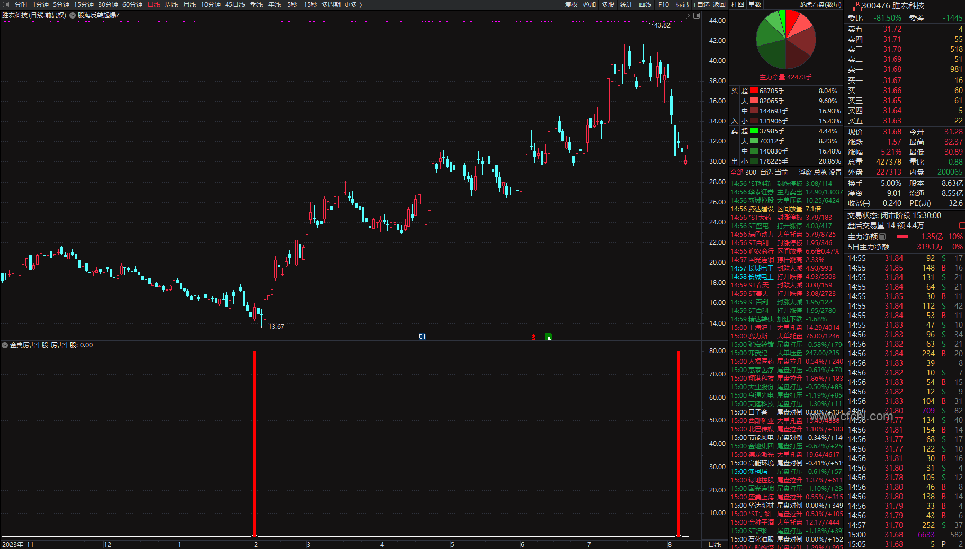Open alerts 设置 settings
Image resolution: width=965 pixels, height=549 pixels.
(835, 173)
